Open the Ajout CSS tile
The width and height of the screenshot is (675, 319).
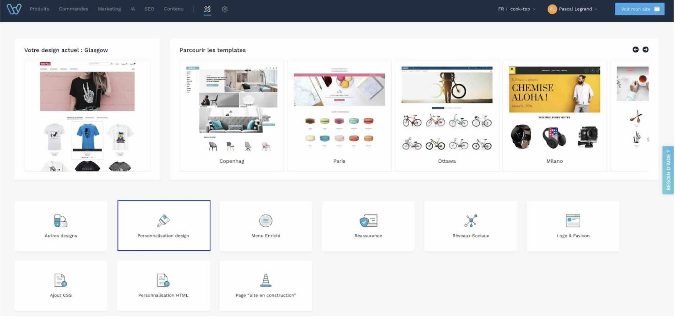61,286
